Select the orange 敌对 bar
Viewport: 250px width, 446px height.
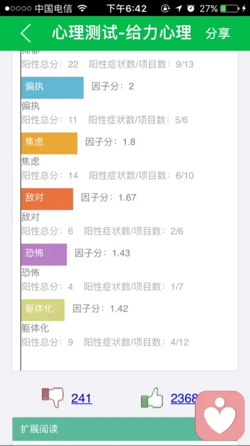[47, 199]
